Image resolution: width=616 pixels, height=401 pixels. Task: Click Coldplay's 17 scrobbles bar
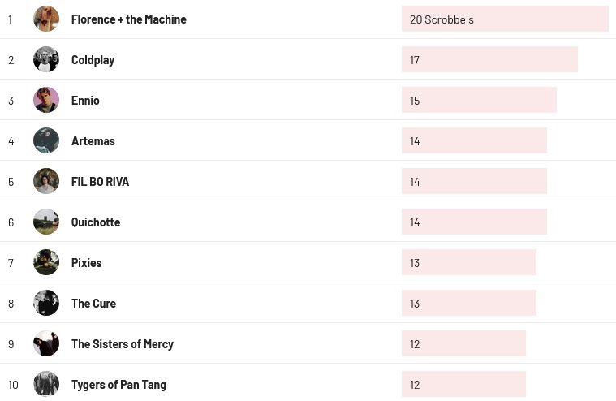pos(489,59)
